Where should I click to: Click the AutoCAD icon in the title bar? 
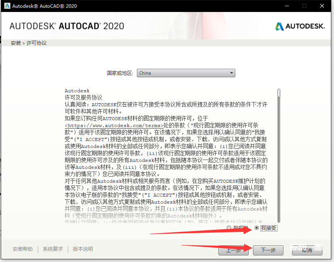(x=7, y=6)
